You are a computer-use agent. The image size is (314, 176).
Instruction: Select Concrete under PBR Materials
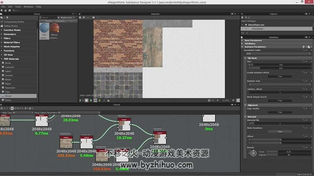(9, 67)
